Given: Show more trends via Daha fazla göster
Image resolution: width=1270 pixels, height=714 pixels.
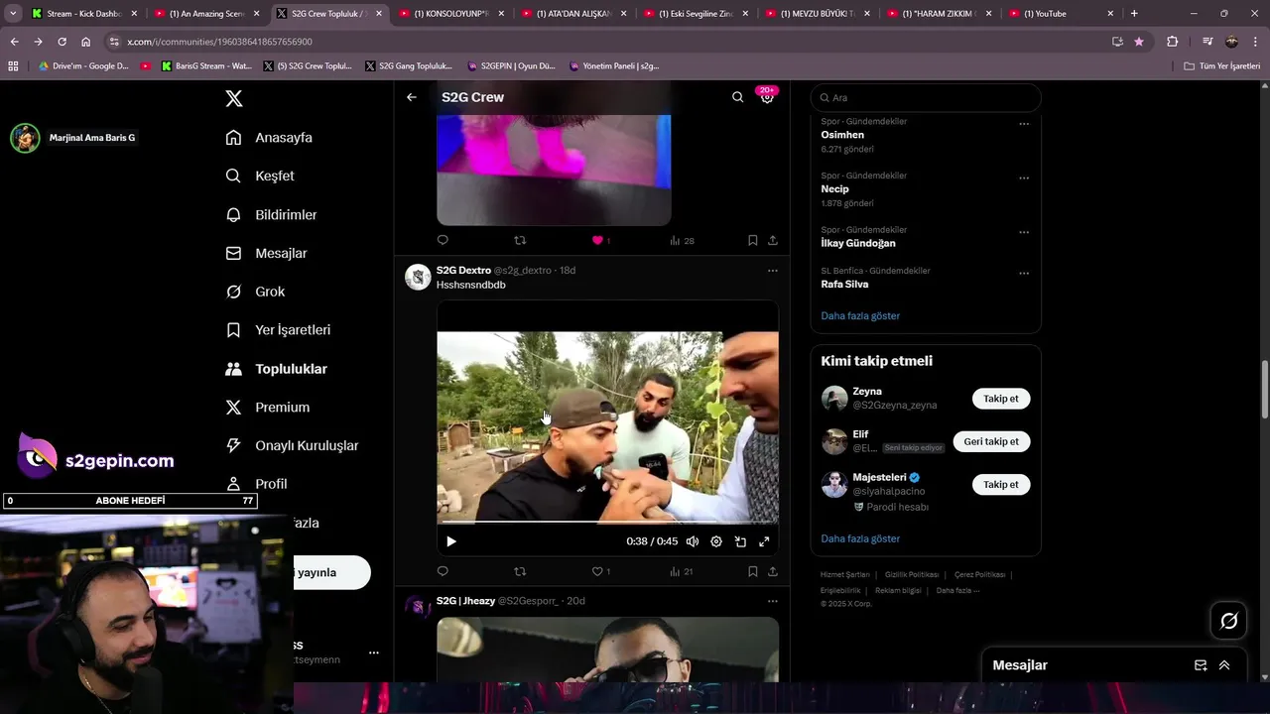Looking at the screenshot, I should [860, 315].
